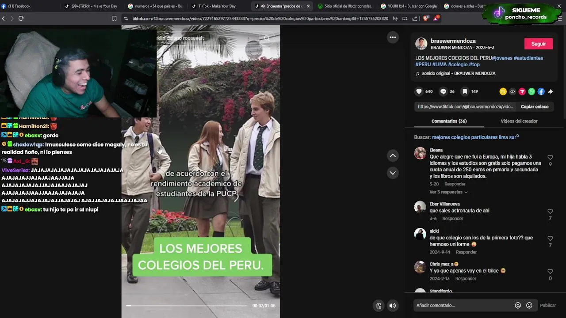Click Copiar enlace button
This screenshot has width=566, height=318.
[x=535, y=106]
